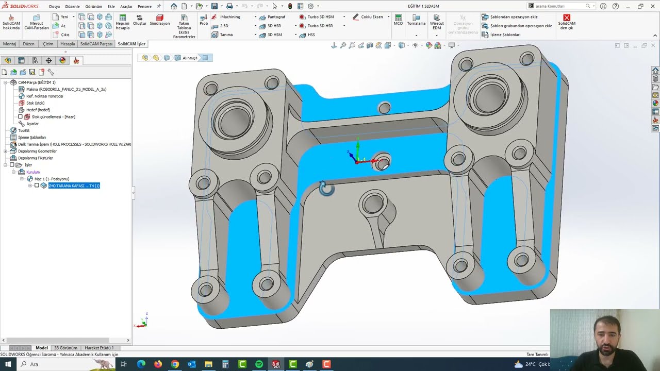Open the Wirecut EDM dropdown arrow
This screenshot has width=660, height=371.
click(x=436, y=35)
